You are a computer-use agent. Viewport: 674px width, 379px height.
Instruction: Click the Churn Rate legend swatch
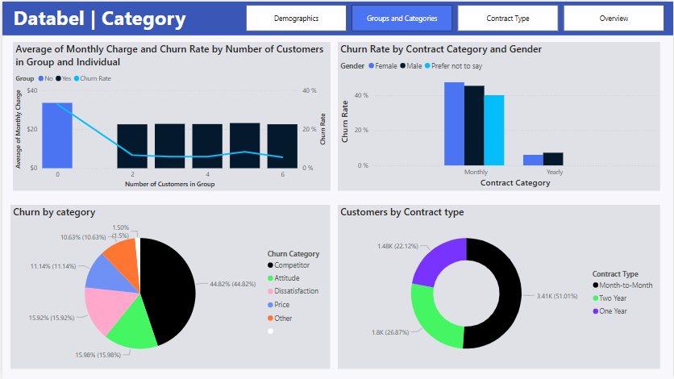coord(77,79)
